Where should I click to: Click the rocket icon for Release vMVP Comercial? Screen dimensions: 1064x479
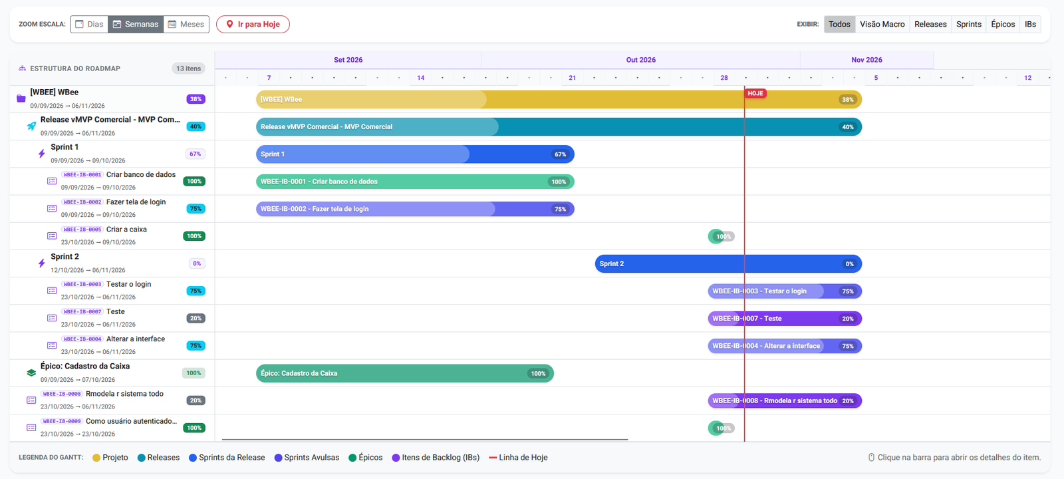31,126
